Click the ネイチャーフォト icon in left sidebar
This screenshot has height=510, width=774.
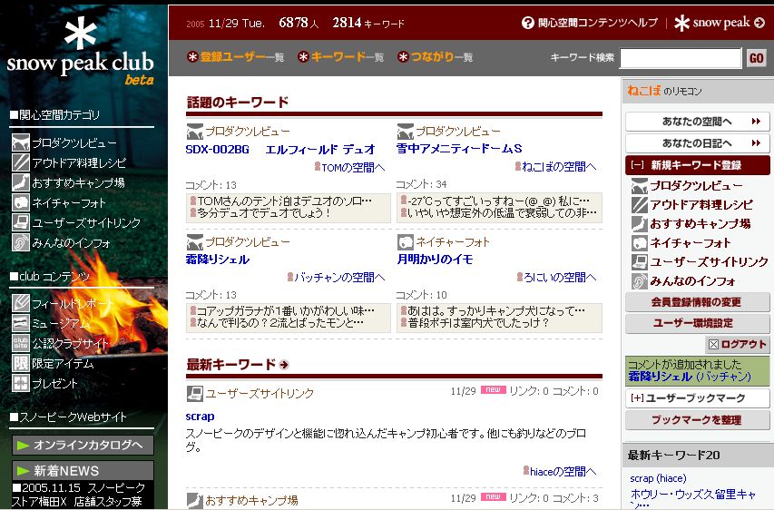pos(21,203)
